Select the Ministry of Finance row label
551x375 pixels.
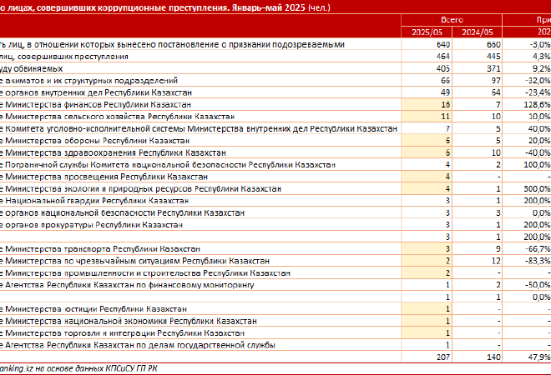click(x=95, y=104)
